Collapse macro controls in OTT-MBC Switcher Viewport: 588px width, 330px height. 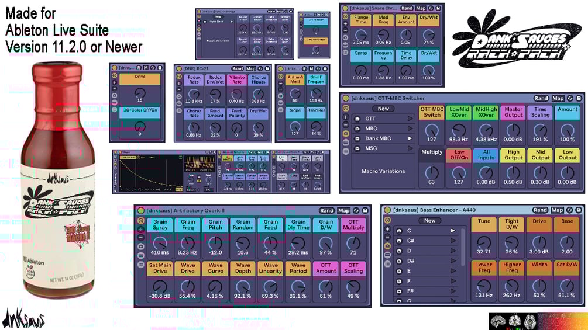point(346,108)
